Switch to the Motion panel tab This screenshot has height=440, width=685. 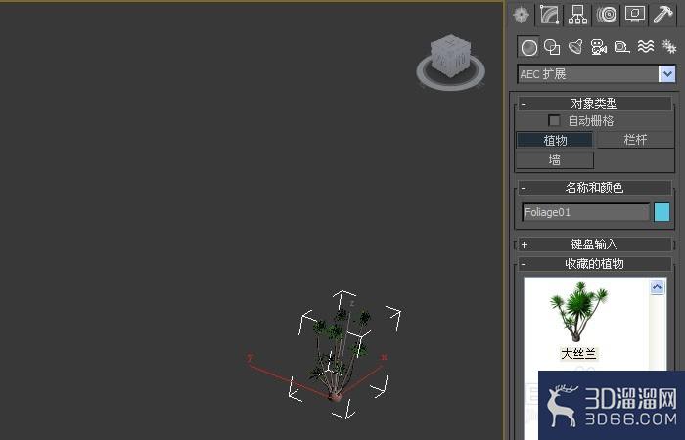pos(607,15)
